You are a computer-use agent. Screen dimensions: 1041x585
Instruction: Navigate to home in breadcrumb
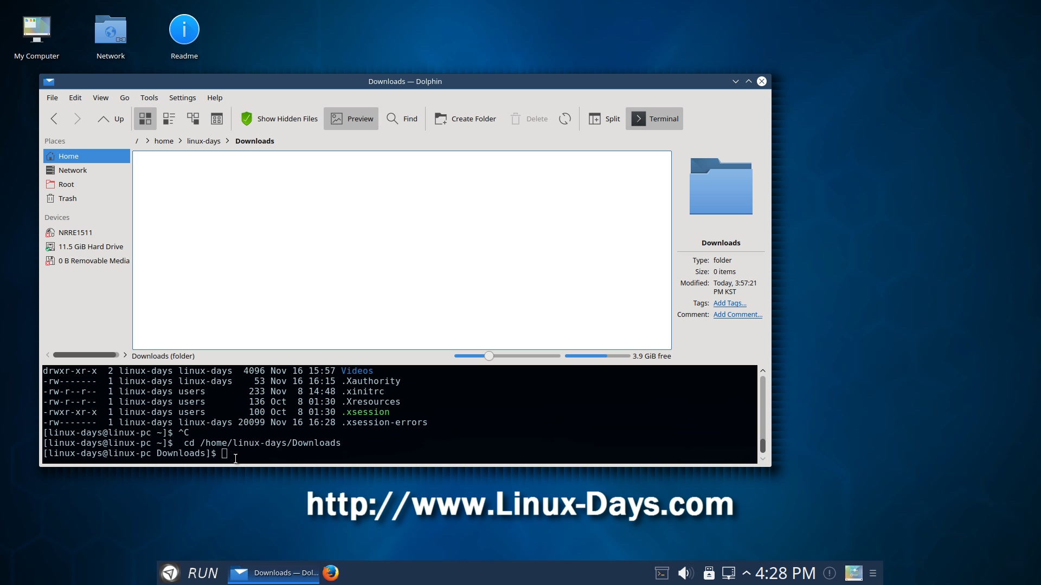tap(164, 141)
